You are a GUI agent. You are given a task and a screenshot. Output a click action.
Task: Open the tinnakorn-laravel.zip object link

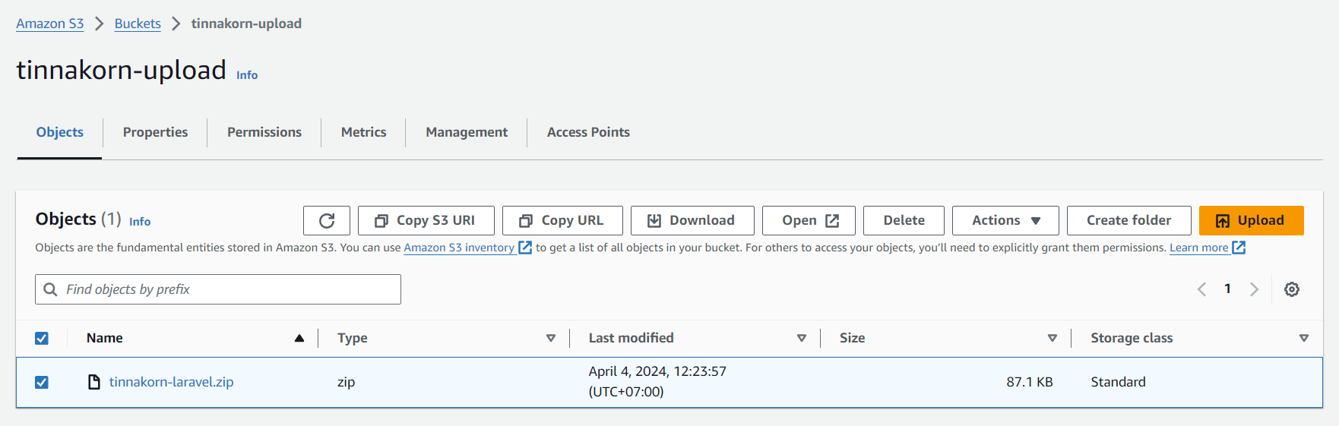tap(171, 382)
